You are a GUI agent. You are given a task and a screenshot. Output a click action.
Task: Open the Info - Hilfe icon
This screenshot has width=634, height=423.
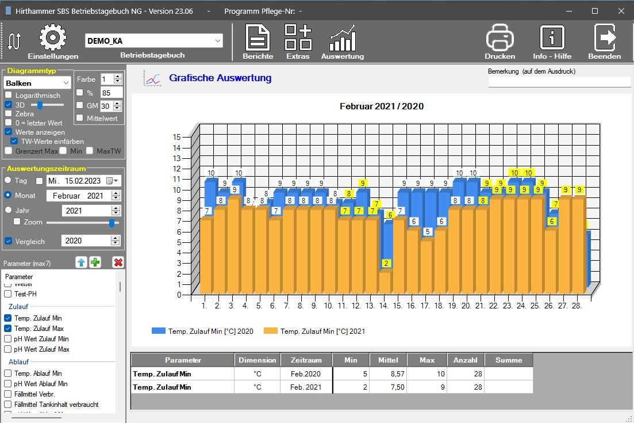pyautogui.click(x=552, y=38)
